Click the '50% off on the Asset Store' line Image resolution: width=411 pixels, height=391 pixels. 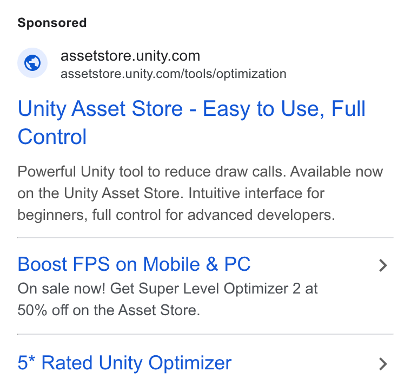pyautogui.click(x=109, y=310)
